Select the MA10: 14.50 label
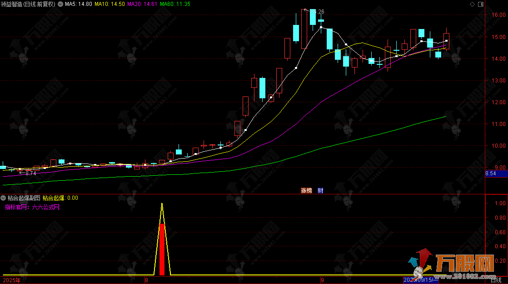 click(110, 4)
